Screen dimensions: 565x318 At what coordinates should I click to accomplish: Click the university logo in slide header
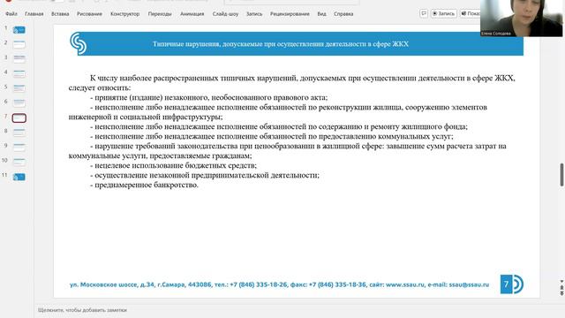coord(79,43)
